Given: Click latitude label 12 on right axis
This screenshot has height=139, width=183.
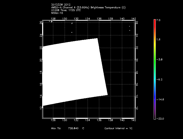Looking at the screenshot, I should (137, 108).
